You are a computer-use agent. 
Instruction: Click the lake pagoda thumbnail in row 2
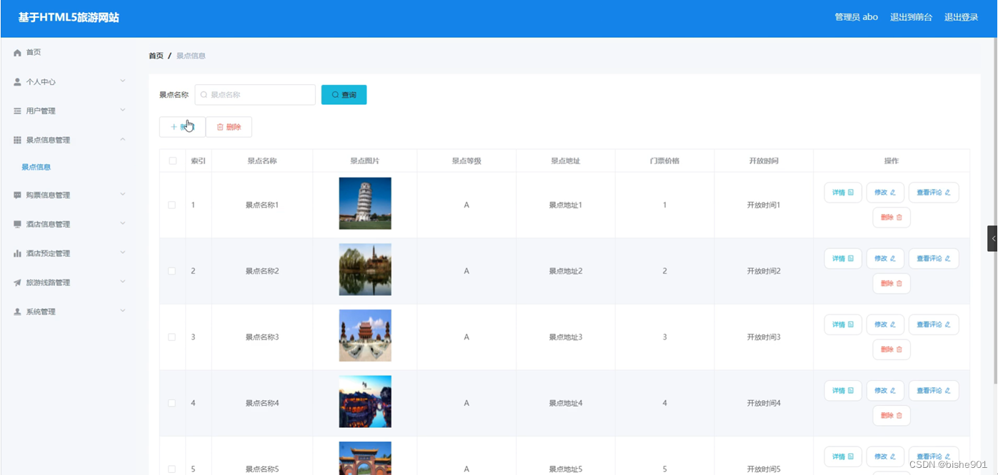pos(365,270)
